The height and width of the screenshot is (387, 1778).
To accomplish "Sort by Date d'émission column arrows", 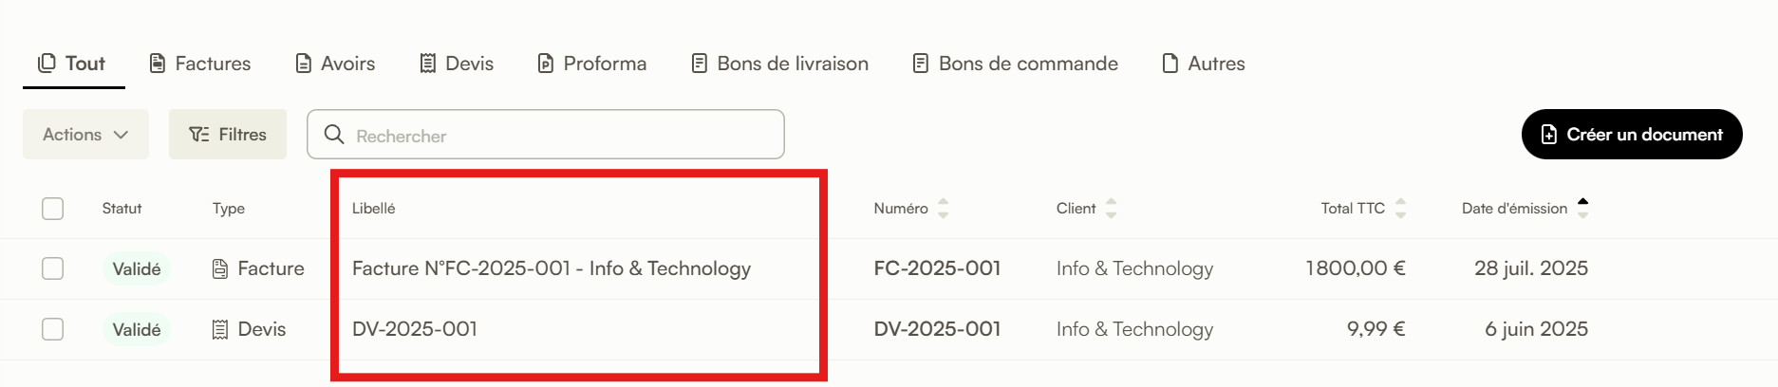I will coord(1582,209).
